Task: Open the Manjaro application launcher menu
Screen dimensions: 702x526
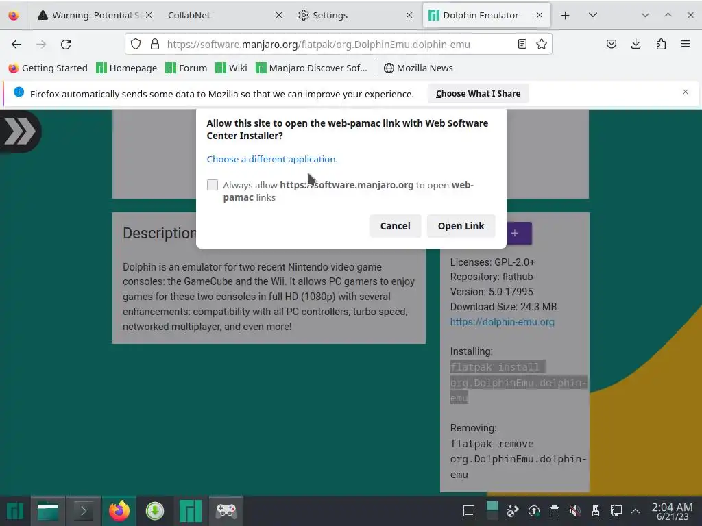Action: [15, 511]
